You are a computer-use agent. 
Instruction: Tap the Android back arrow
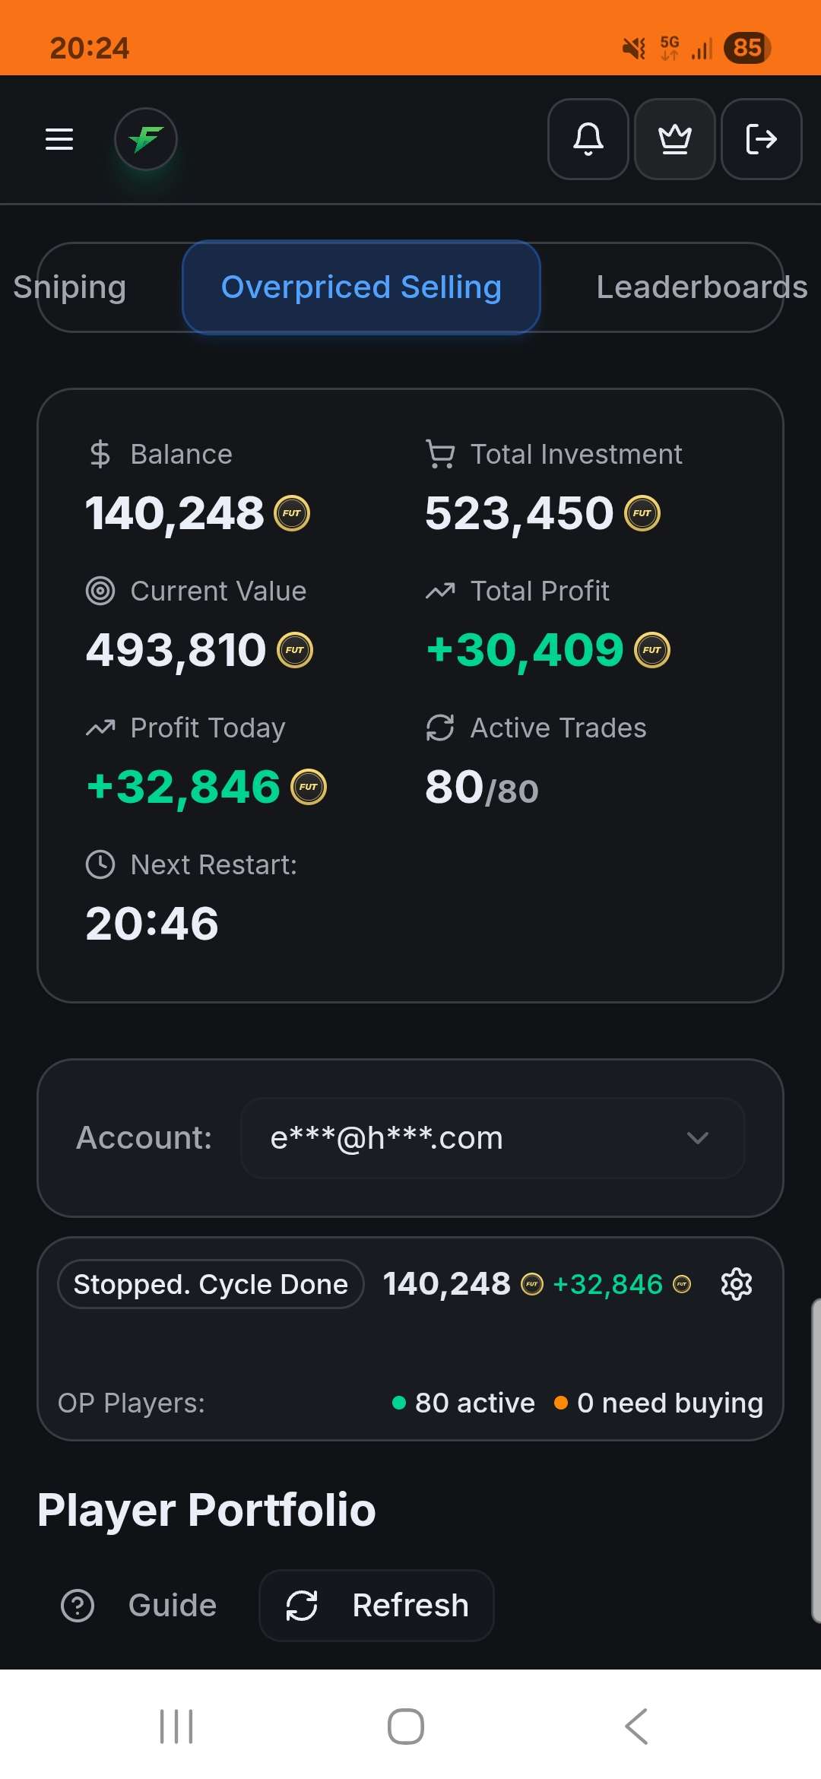coord(637,1726)
